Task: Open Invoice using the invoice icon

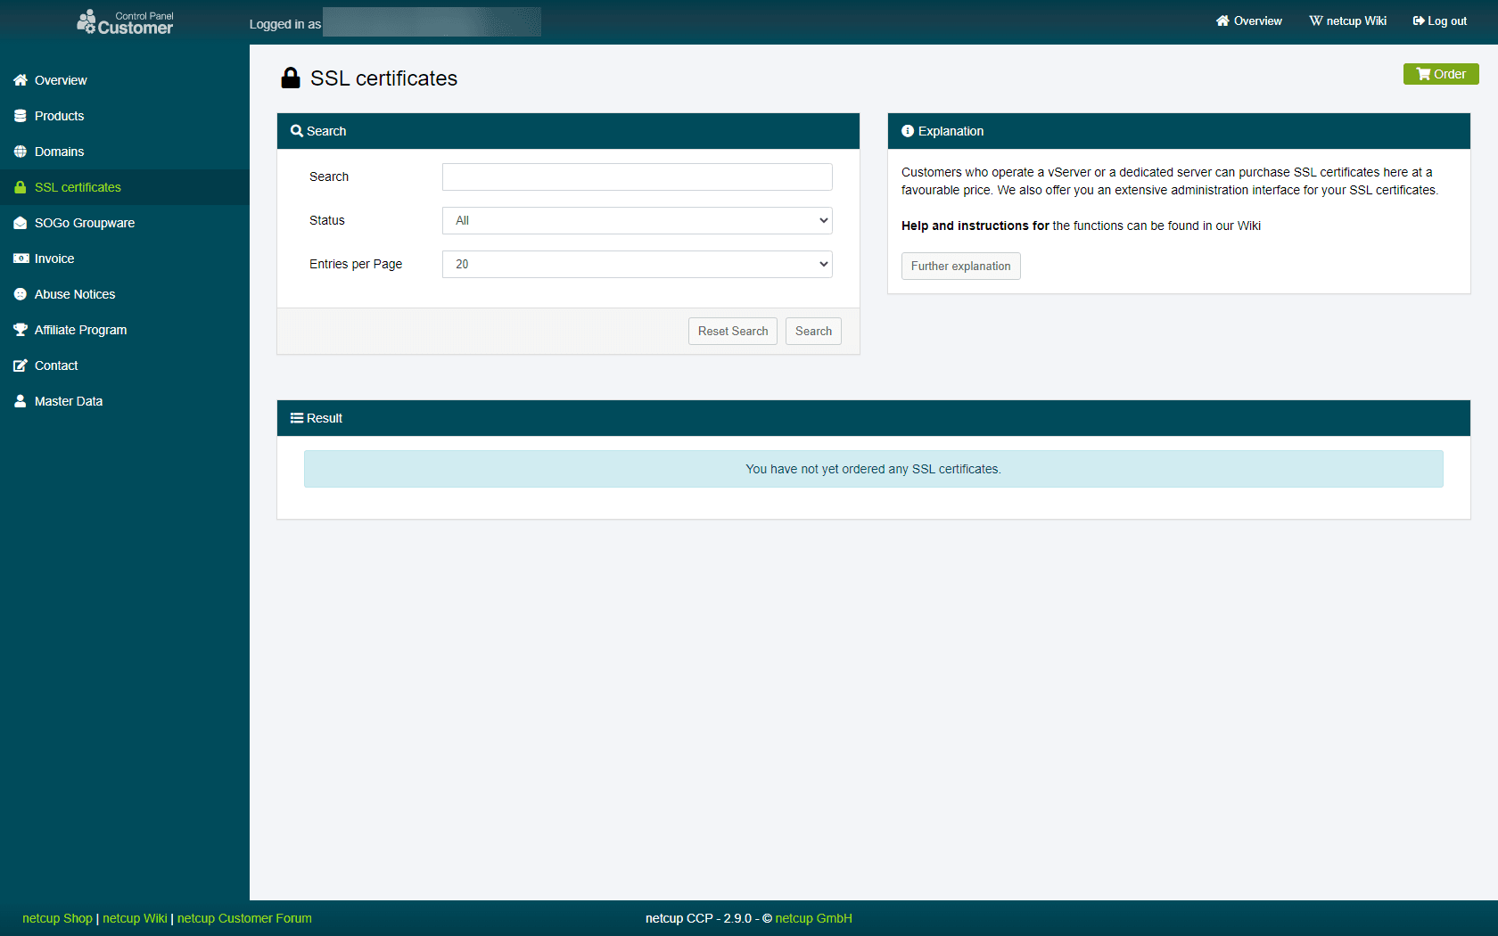Action: tap(20, 259)
